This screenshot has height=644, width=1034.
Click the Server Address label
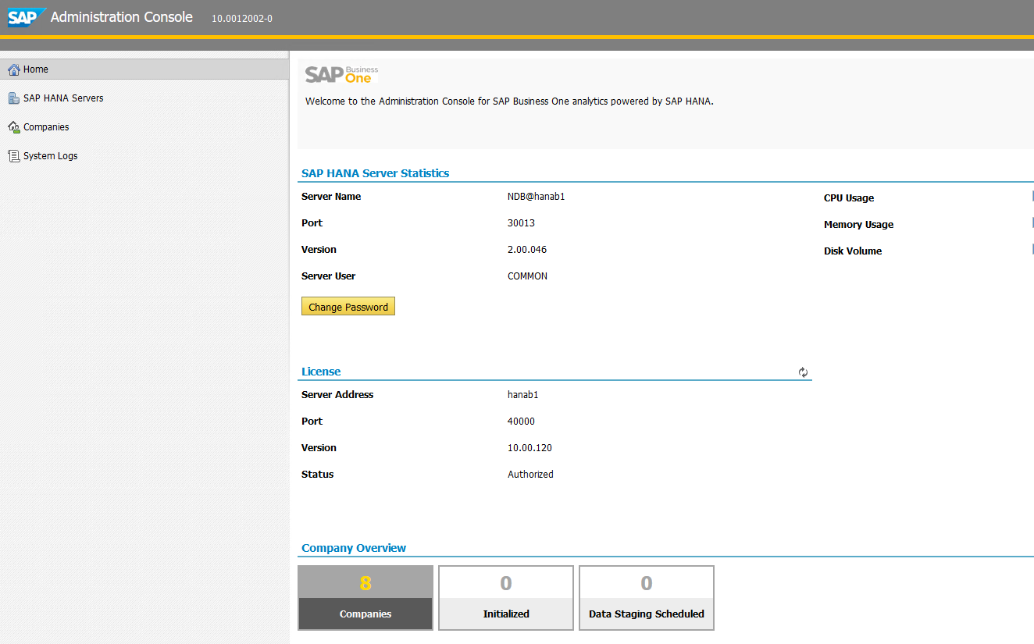point(337,395)
